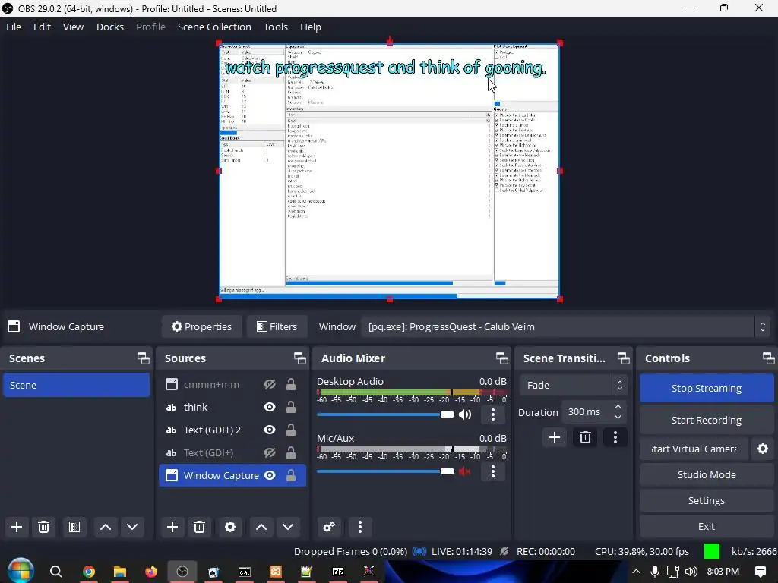The width and height of the screenshot is (778, 583).
Task: Remove selected scene with trash icon
Action: coord(43,527)
